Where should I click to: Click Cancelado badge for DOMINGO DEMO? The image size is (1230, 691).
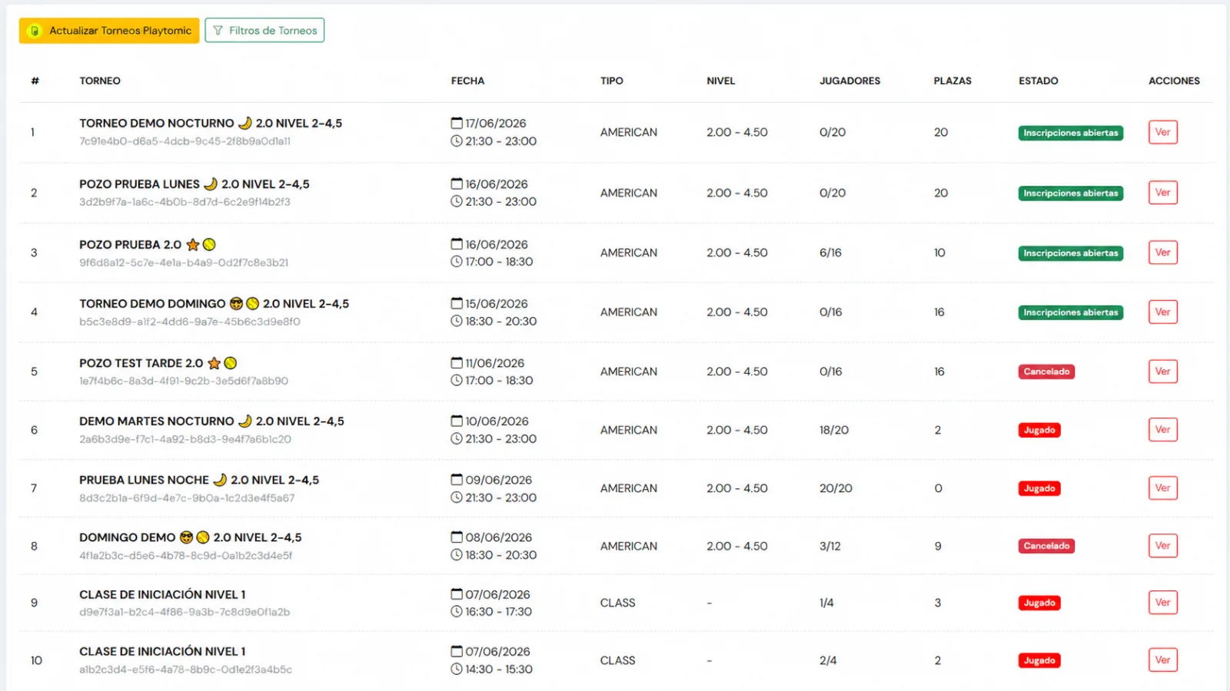pyautogui.click(x=1046, y=546)
